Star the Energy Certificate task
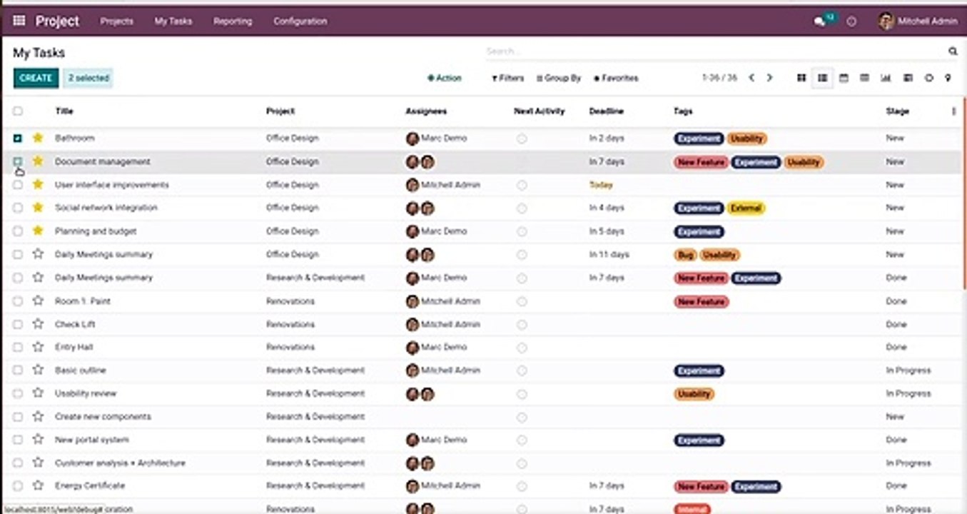This screenshot has width=967, height=514. pyautogui.click(x=38, y=485)
